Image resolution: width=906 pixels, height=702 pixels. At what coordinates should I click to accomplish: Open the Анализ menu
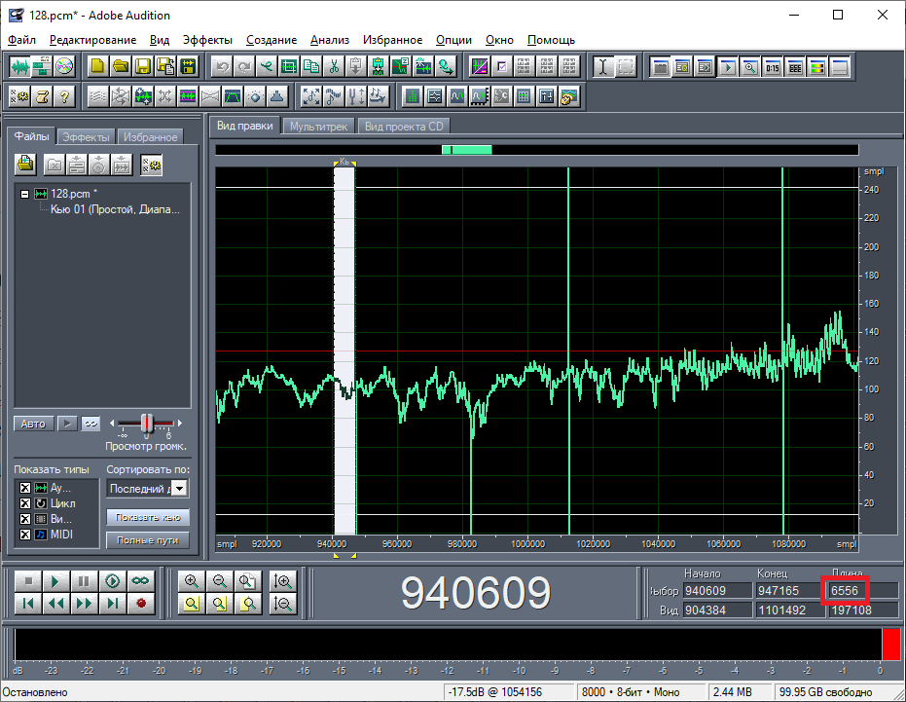330,40
